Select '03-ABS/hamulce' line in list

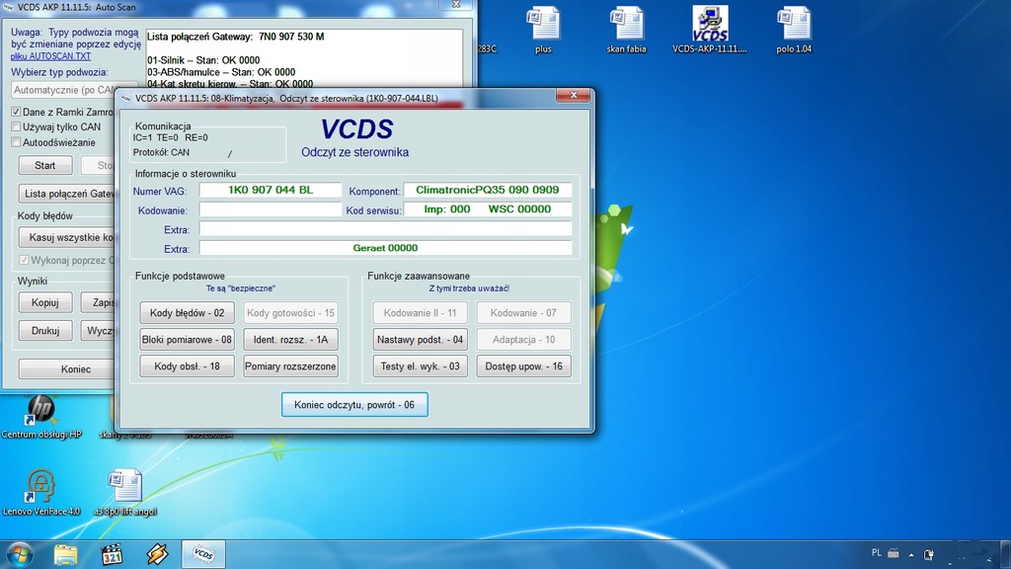tap(221, 71)
